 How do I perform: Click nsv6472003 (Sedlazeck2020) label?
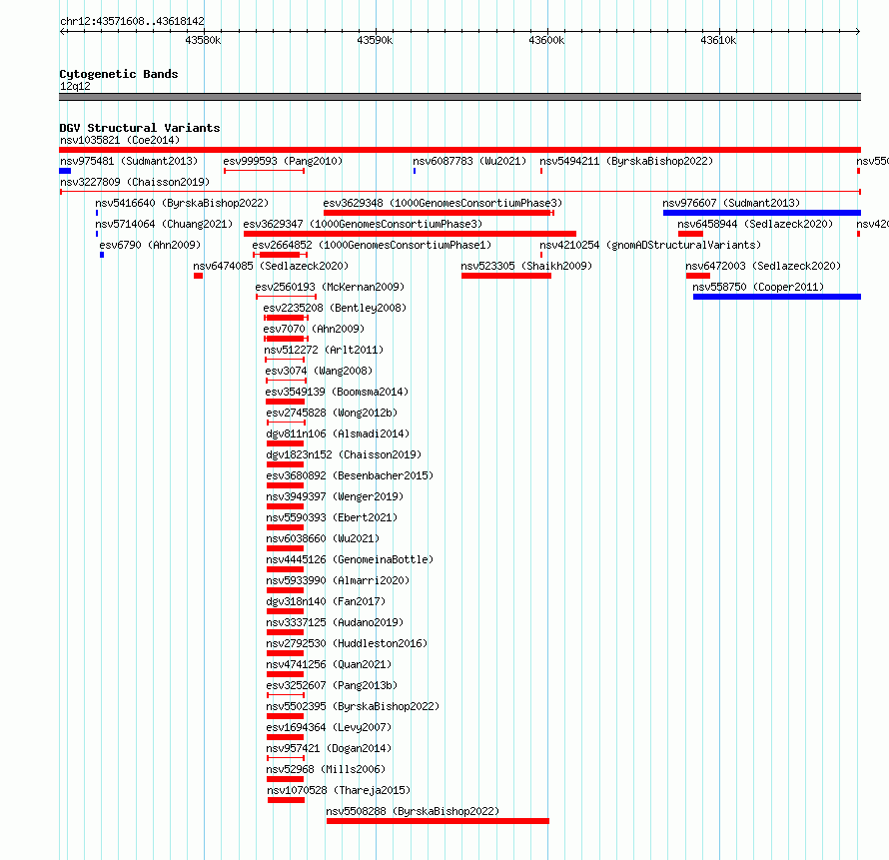pyautogui.click(x=763, y=266)
